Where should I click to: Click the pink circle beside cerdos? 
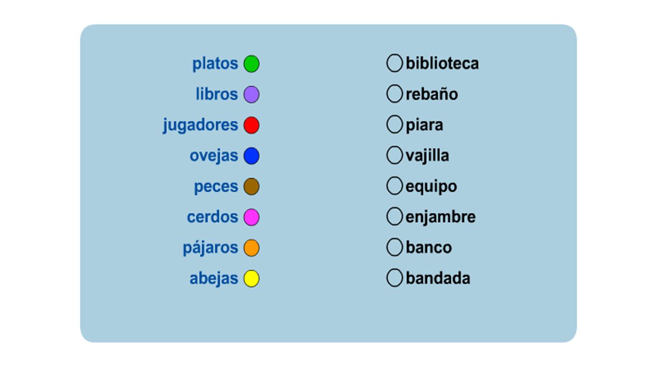[252, 217]
